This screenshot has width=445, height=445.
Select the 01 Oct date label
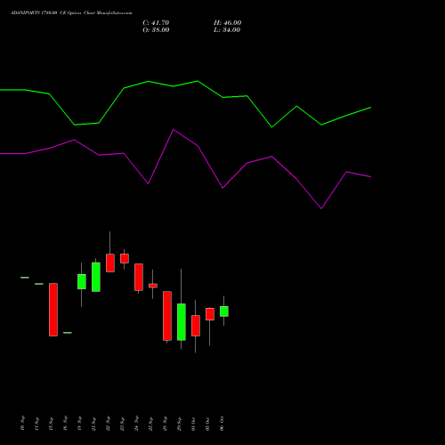point(193,424)
